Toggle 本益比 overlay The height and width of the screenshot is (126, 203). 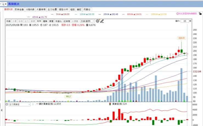point(58,21)
